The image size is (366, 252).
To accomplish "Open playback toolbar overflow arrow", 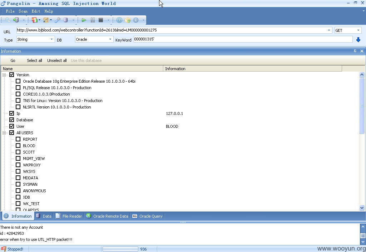I will 108,20.
